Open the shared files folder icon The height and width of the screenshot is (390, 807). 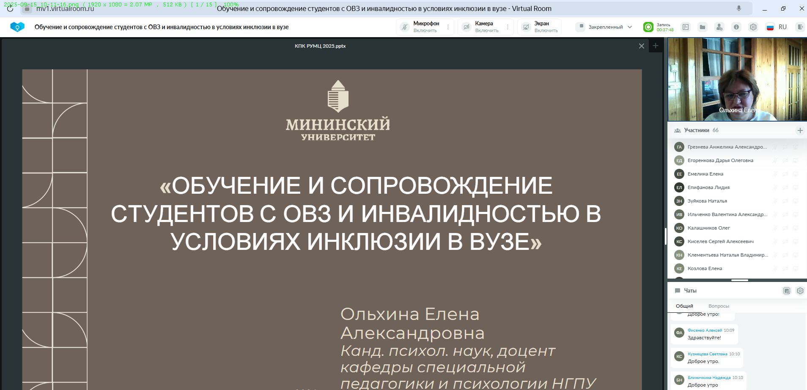703,27
